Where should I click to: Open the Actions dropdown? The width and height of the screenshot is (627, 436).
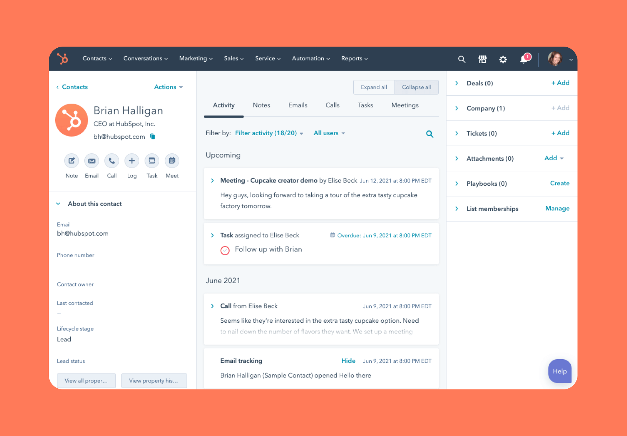169,87
